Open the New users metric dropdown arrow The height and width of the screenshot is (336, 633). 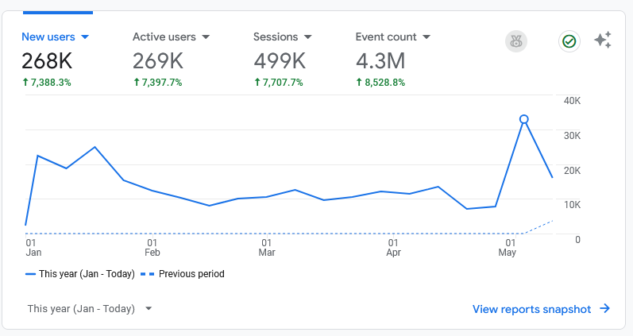pos(85,37)
